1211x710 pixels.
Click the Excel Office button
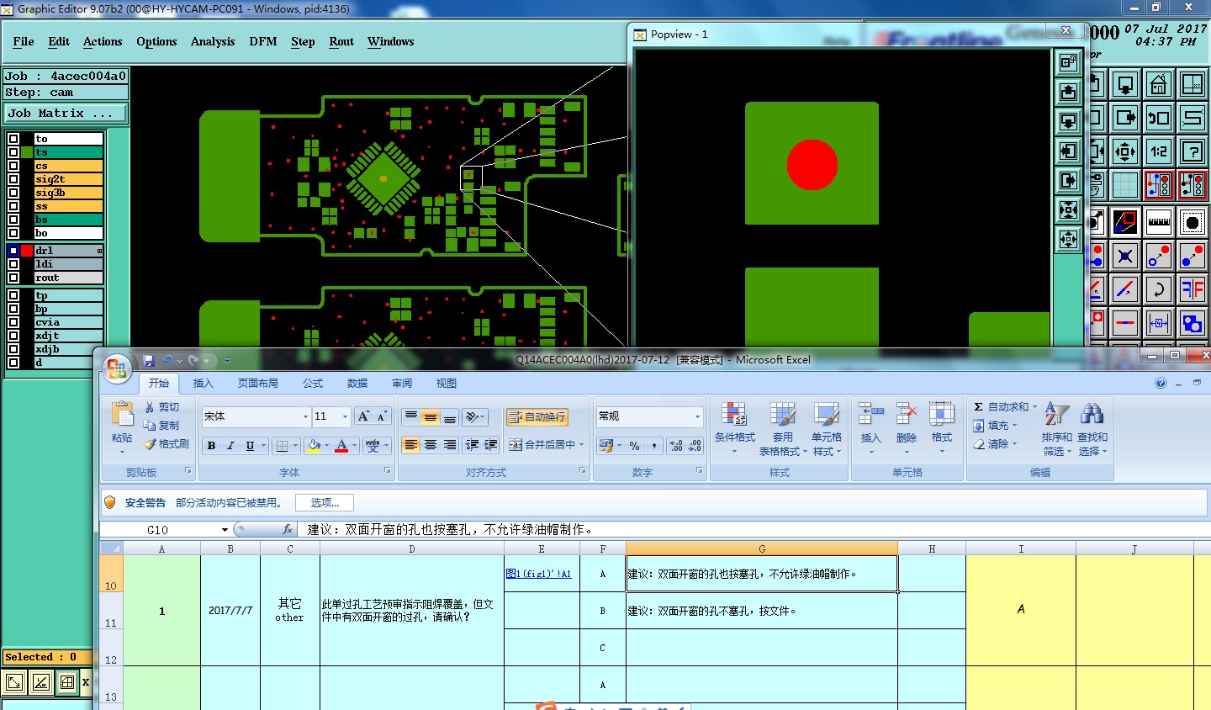click(117, 368)
